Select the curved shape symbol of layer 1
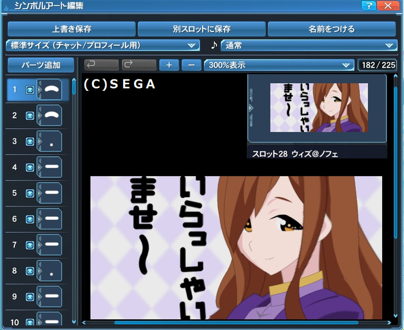Screen dimensions: 404x330 click(x=49, y=90)
